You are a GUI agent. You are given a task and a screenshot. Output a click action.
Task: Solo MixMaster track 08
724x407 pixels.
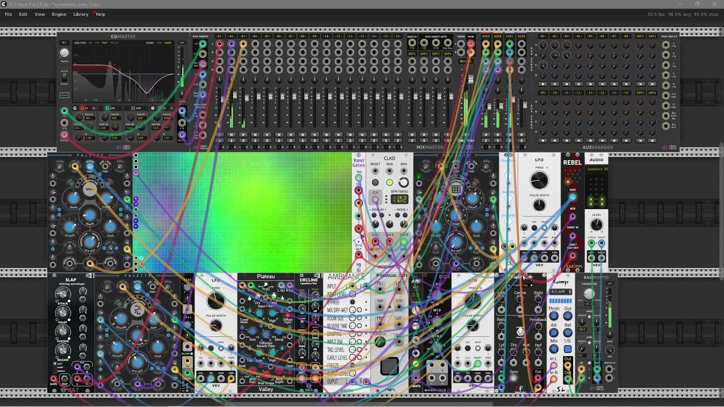[303, 141]
